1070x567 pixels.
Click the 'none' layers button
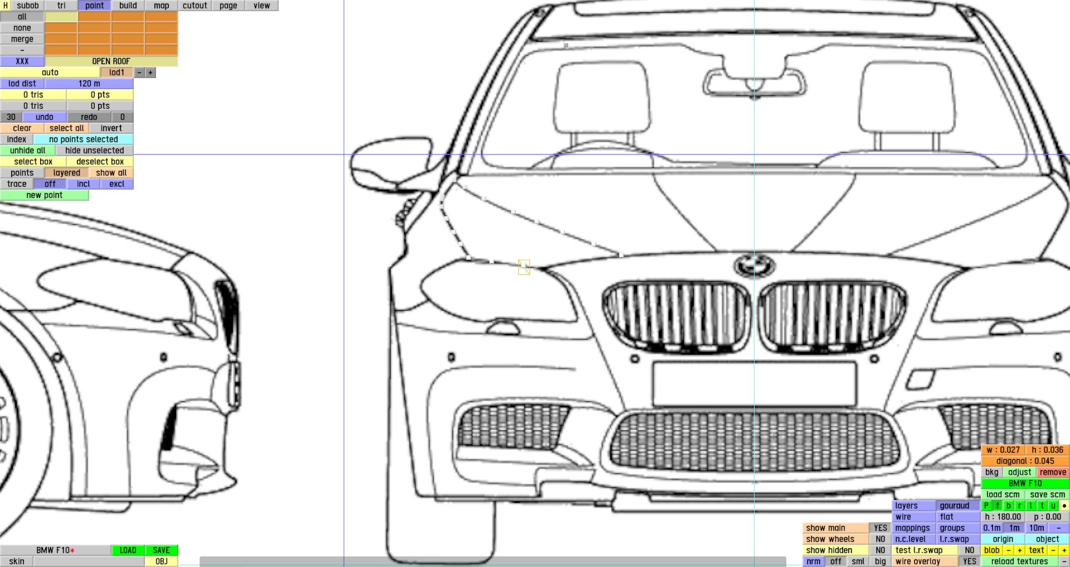tap(22, 28)
